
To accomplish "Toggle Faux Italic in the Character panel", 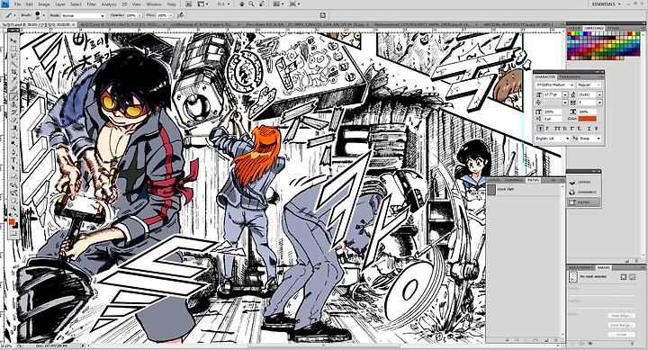I will tap(547, 129).
